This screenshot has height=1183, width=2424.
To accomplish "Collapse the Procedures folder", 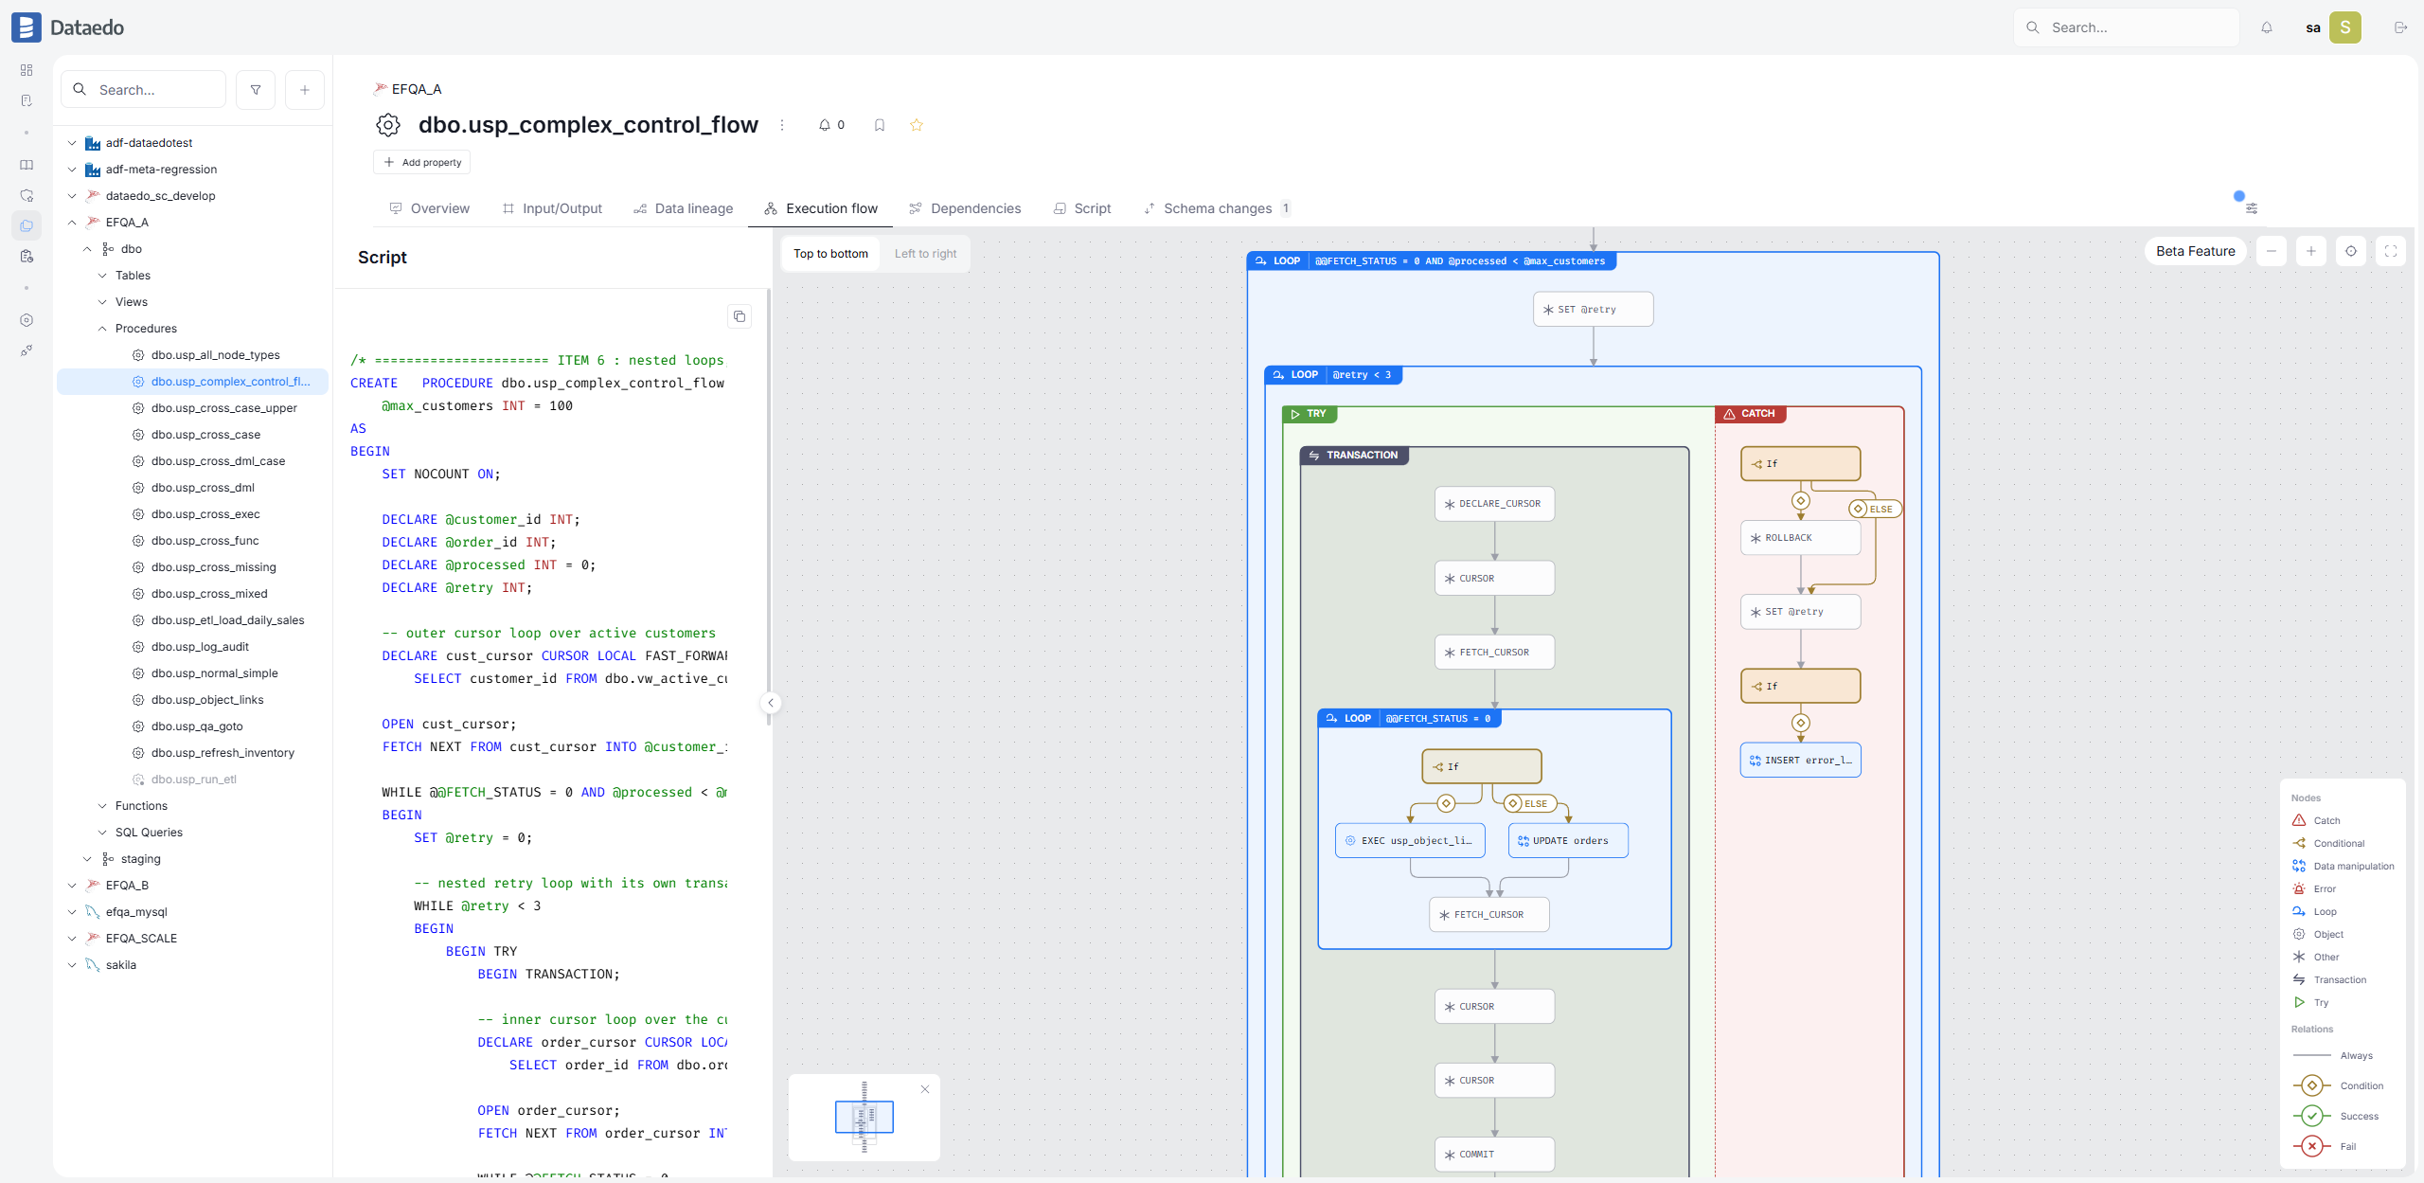I will [x=102, y=329].
